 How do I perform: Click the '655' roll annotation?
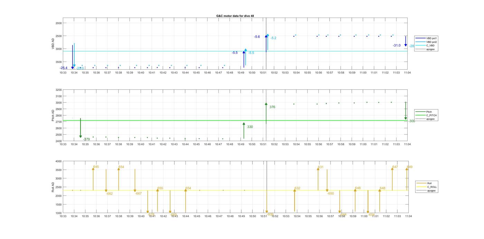pos(160,188)
